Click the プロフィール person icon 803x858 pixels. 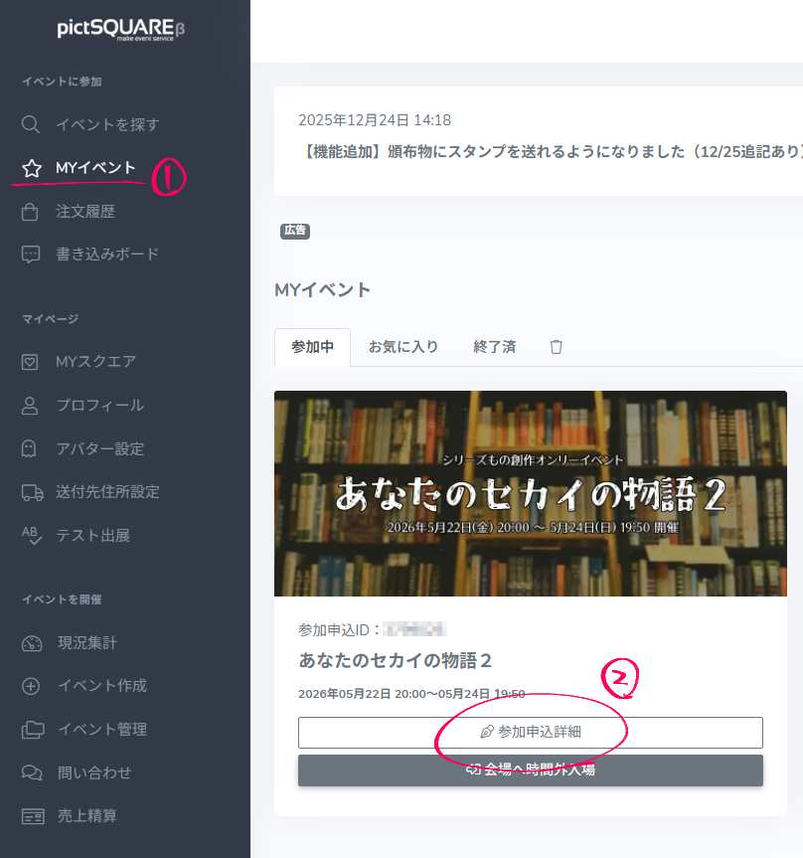31,406
